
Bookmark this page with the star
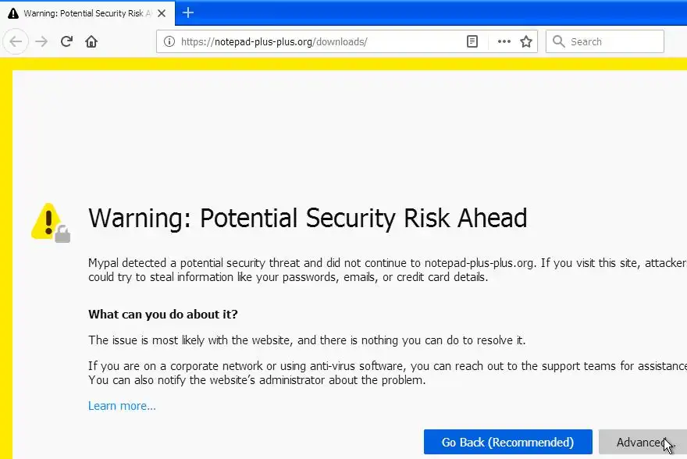525,41
